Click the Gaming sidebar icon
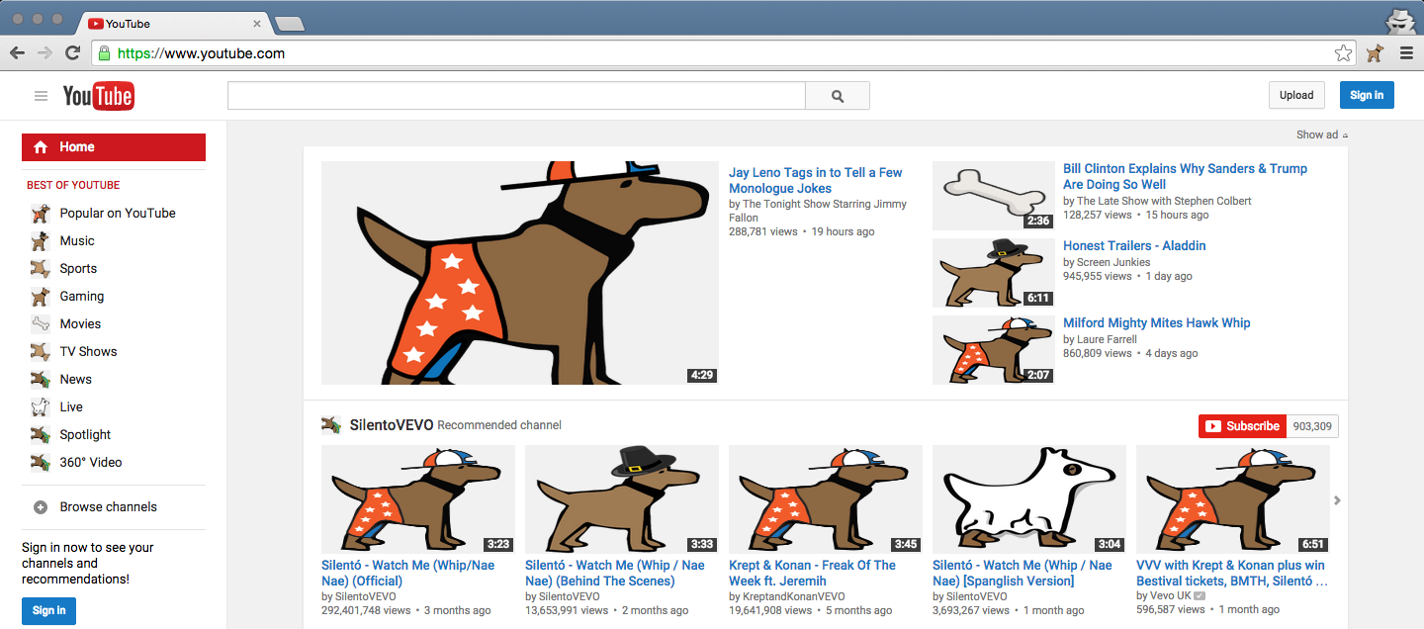The height and width of the screenshot is (629, 1424). point(41,296)
